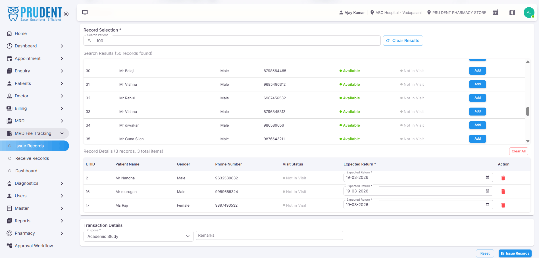The width and height of the screenshot is (539, 258).
Task: Open the AJ user avatar menu
Action: click(529, 12)
